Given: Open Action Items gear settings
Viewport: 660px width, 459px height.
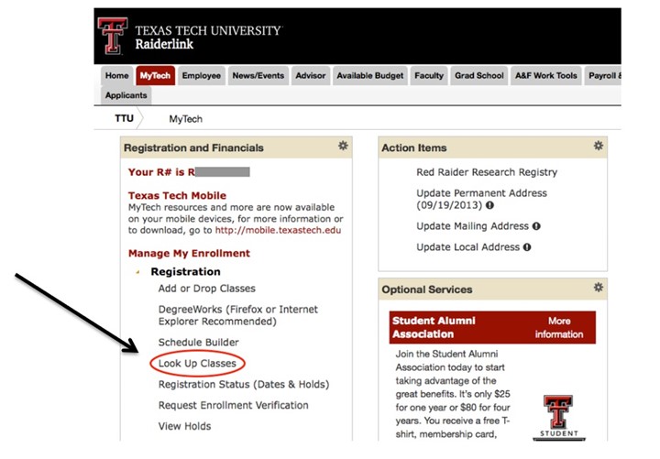Looking at the screenshot, I should tap(598, 146).
